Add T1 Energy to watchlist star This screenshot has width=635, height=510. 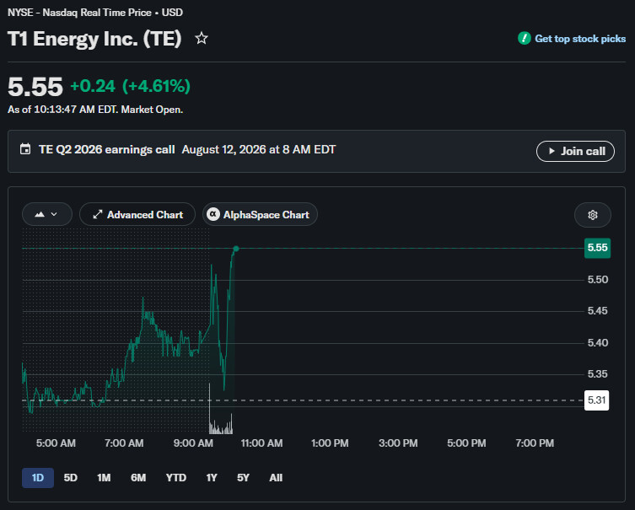[x=202, y=39]
